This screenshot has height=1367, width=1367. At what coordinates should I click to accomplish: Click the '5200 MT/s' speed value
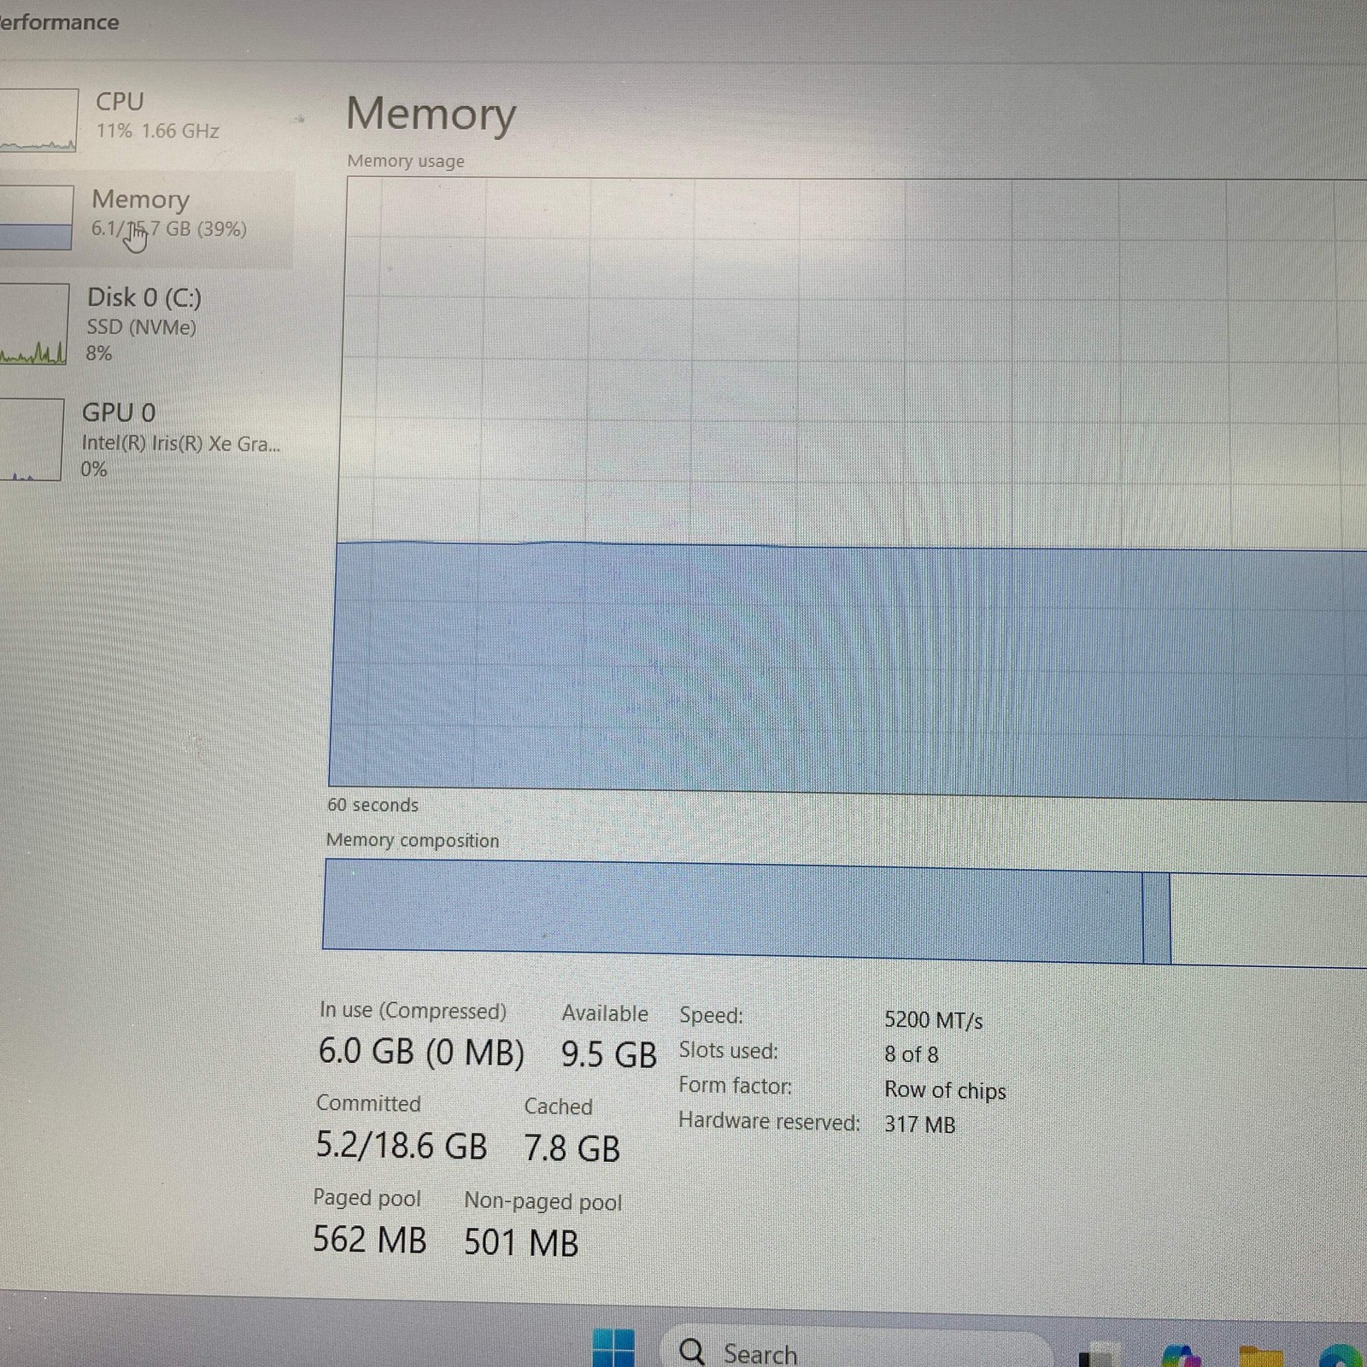point(933,1020)
